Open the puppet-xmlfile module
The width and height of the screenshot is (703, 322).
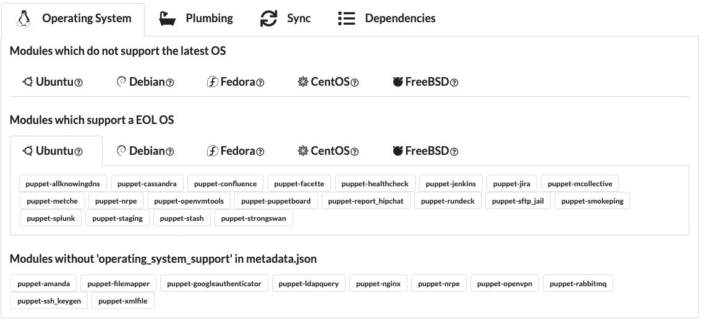[x=123, y=301]
